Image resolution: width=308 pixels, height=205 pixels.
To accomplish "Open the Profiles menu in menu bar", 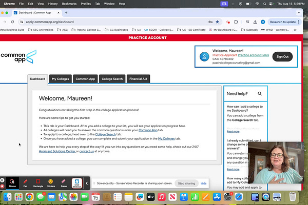I will point(86,4).
